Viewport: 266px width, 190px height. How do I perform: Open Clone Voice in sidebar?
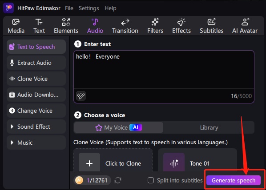click(36, 79)
